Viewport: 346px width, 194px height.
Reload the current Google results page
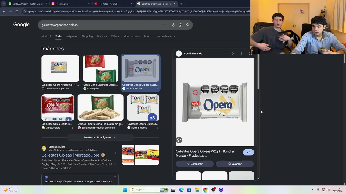[17, 11]
